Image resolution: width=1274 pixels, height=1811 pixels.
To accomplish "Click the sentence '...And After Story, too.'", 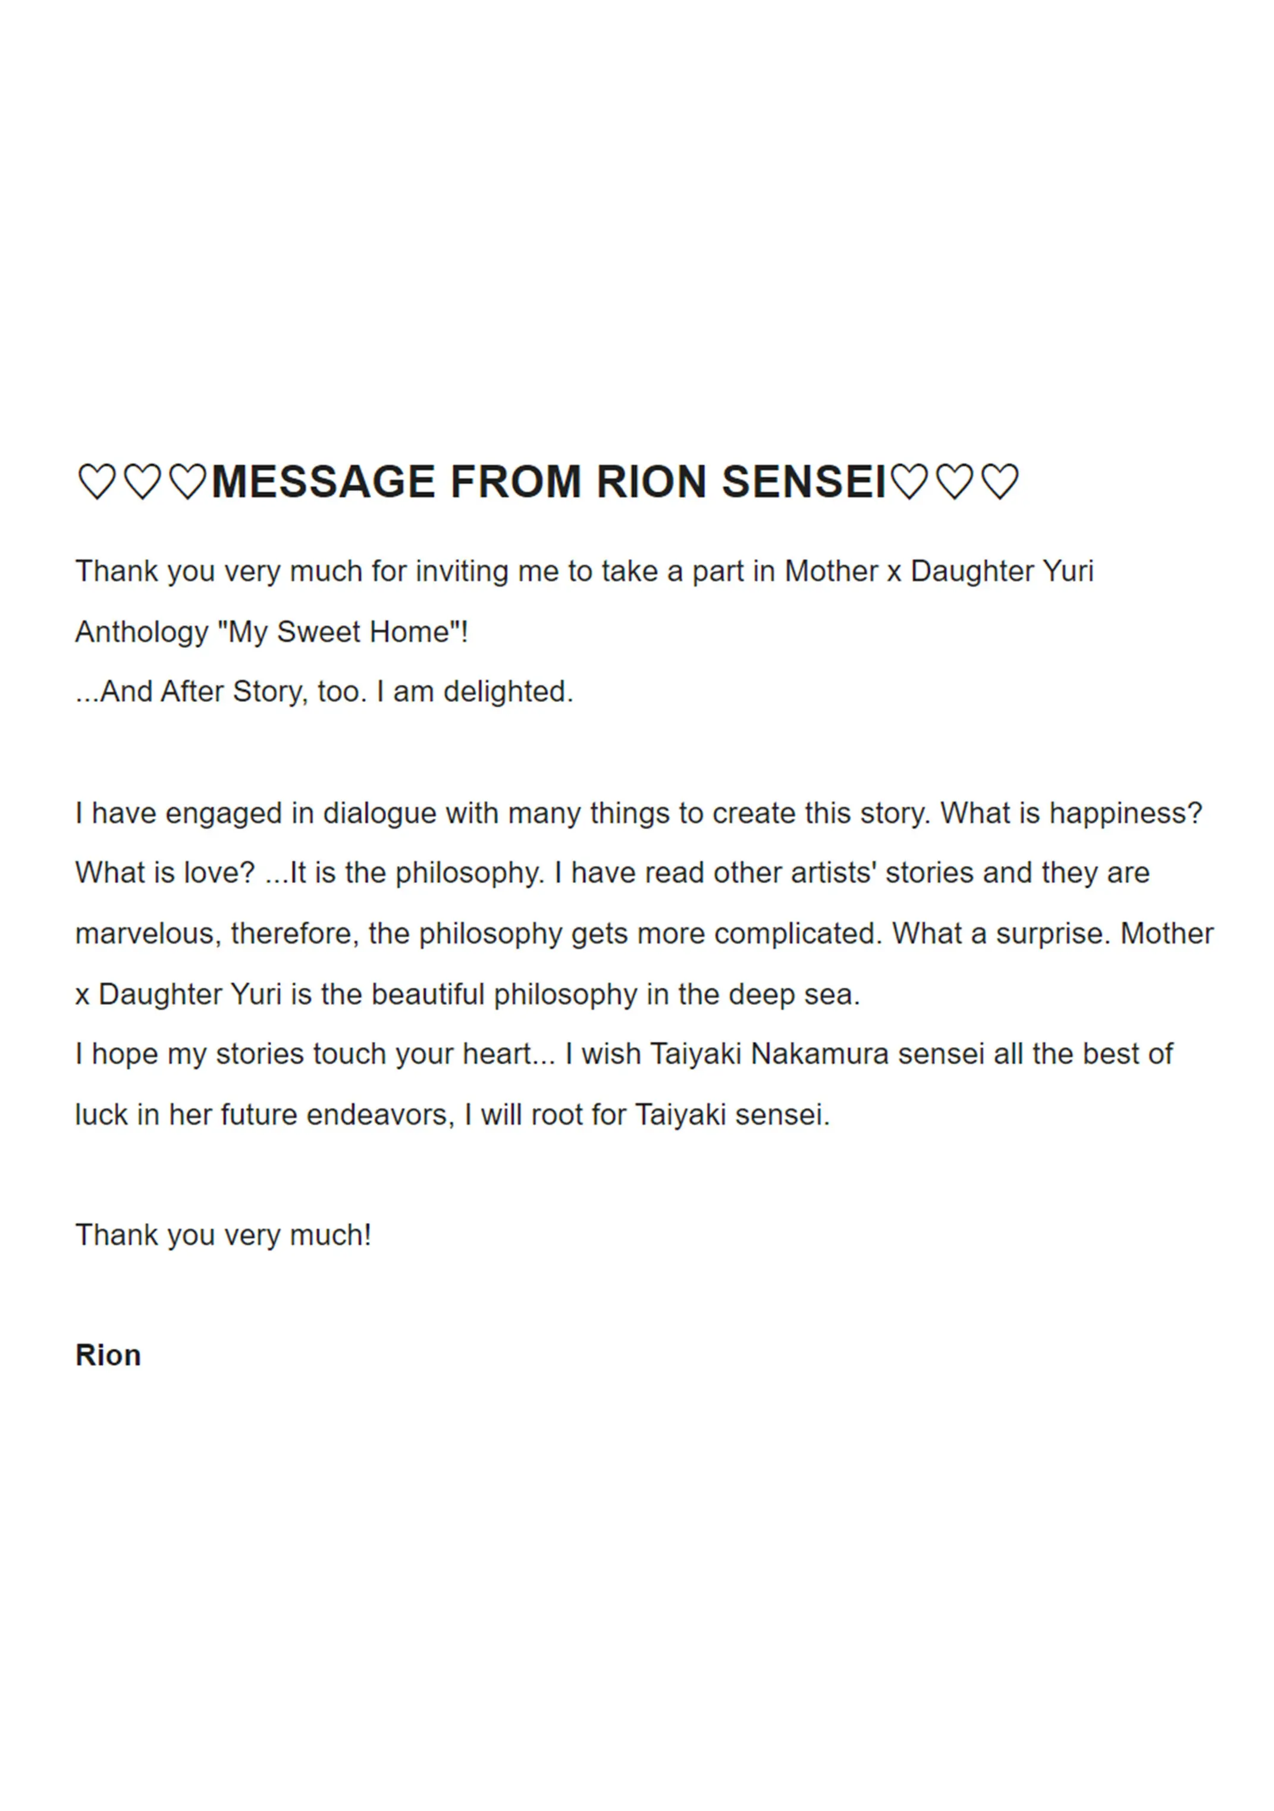I will click(221, 692).
